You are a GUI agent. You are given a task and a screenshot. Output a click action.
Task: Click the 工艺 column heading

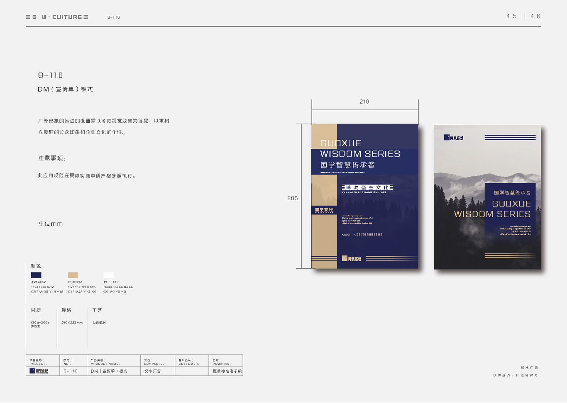click(x=97, y=310)
